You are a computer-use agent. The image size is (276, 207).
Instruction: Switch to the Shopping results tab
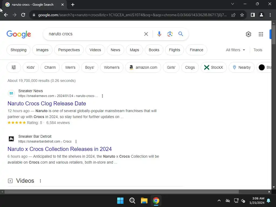pos(19,50)
